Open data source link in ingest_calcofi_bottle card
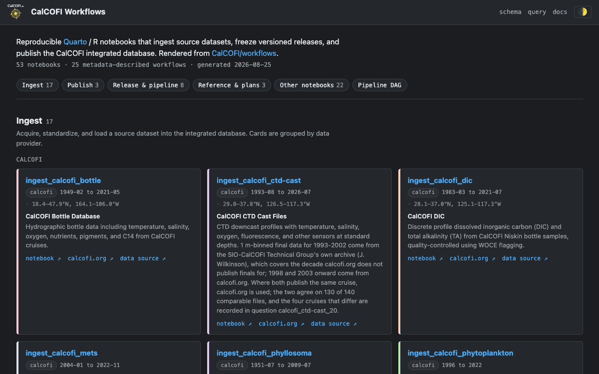Screen dimensions: 599x374 pos(143,258)
